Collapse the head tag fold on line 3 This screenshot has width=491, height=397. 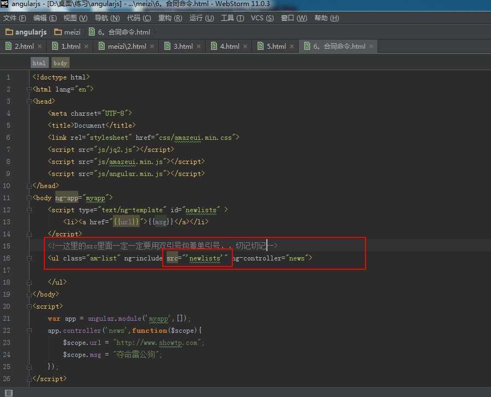[29, 101]
